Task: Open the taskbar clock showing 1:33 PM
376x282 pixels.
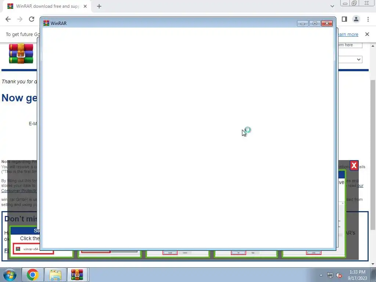Action: (x=357, y=275)
